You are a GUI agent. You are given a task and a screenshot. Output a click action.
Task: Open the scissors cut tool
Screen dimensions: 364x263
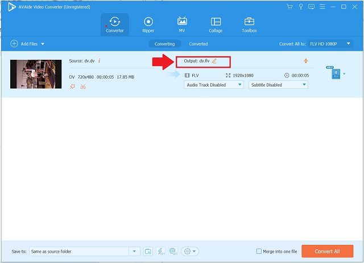[83, 87]
